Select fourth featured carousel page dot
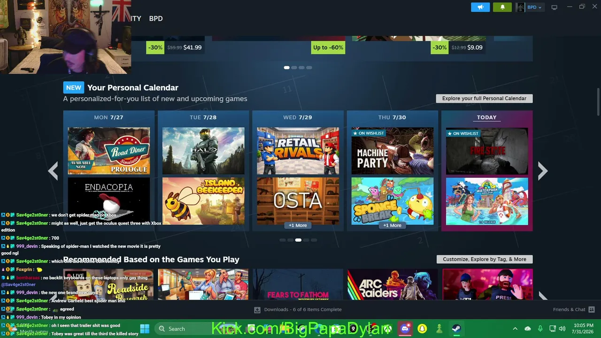601x338 pixels. click(x=309, y=68)
